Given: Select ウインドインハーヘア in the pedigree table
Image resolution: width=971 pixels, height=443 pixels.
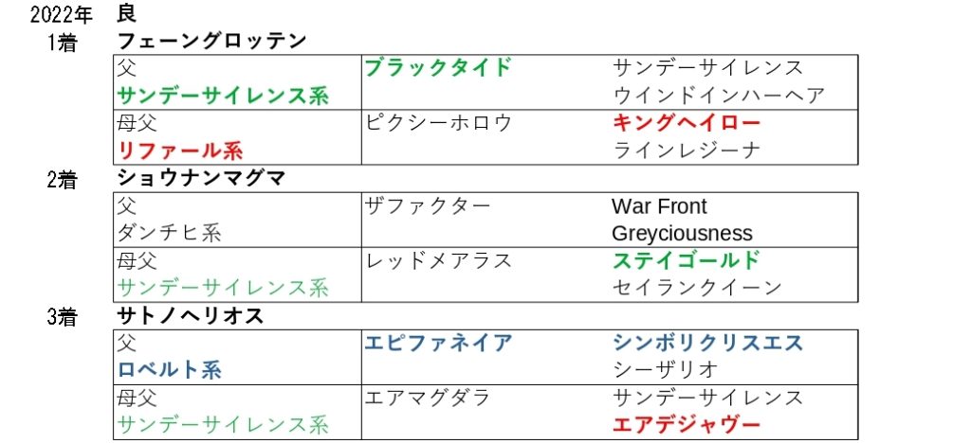Looking at the screenshot, I should [x=719, y=95].
